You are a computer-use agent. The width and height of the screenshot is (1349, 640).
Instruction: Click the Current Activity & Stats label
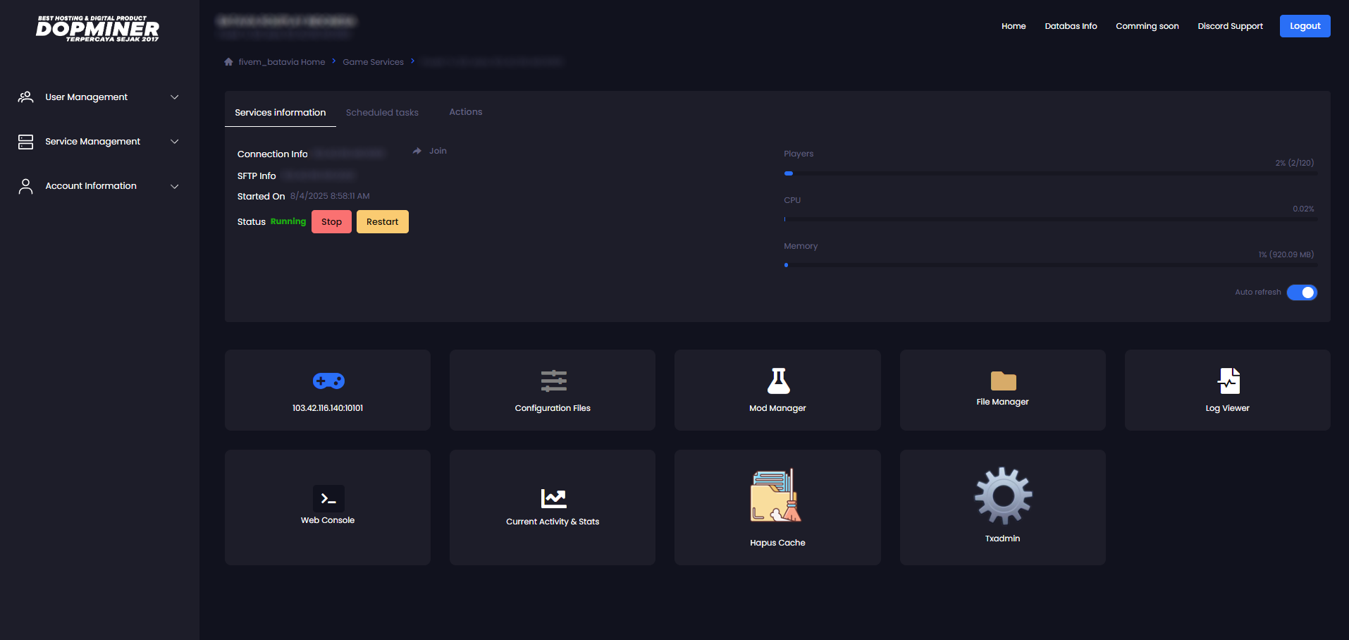coord(553,522)
